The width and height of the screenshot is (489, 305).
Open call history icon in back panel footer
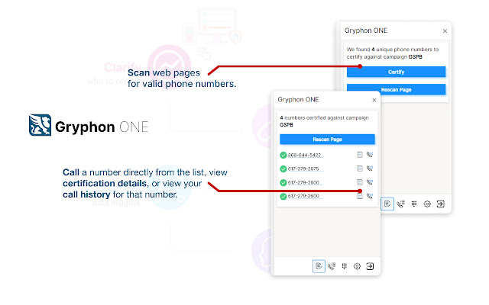point(400,204)
